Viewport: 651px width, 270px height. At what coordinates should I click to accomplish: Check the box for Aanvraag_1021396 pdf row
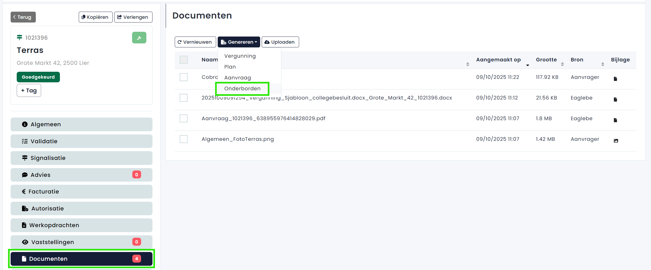click(x=183, y=118)
